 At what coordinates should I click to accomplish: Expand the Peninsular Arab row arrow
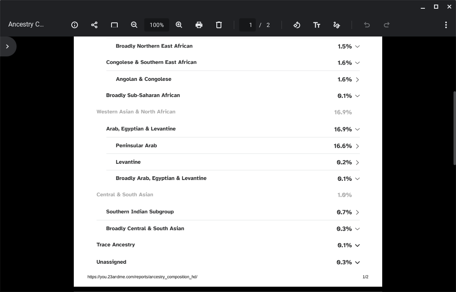click(357, 146)
